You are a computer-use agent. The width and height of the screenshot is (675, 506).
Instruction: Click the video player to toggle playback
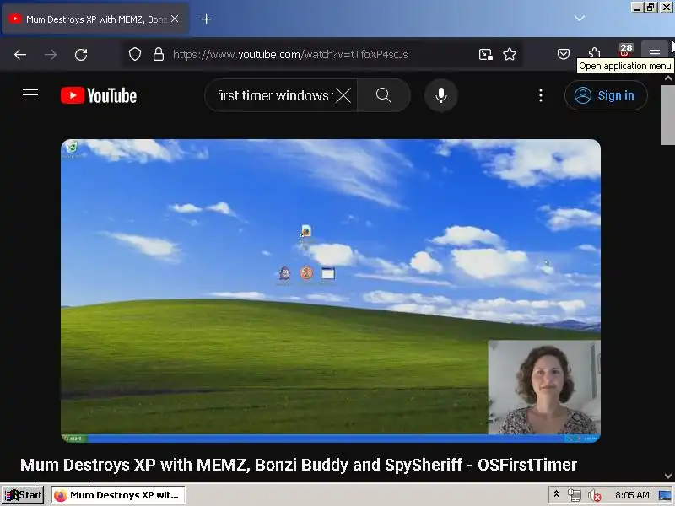click(x=331, y=291)
